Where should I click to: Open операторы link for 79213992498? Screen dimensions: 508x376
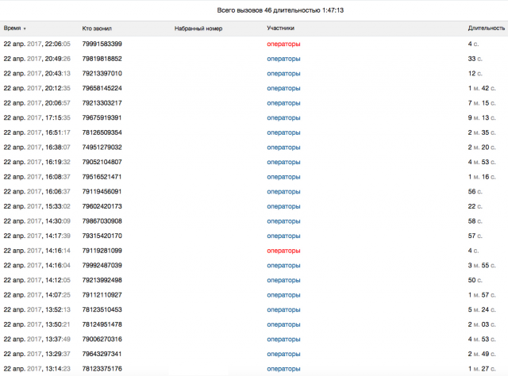click(283, 281)
